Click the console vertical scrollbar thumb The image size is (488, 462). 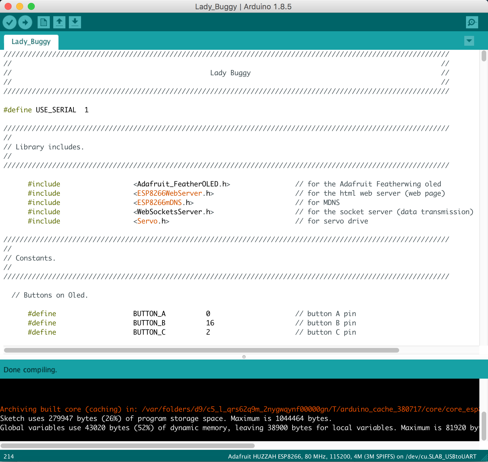(484, 426)
